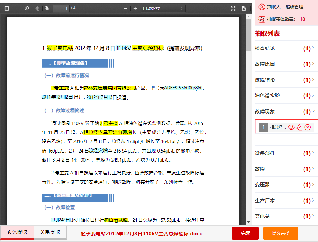Image resolution: width=318 pixels, height=242 pixels.
Task: Show entity 相总烃 with the eye icon
Action: 291,127
